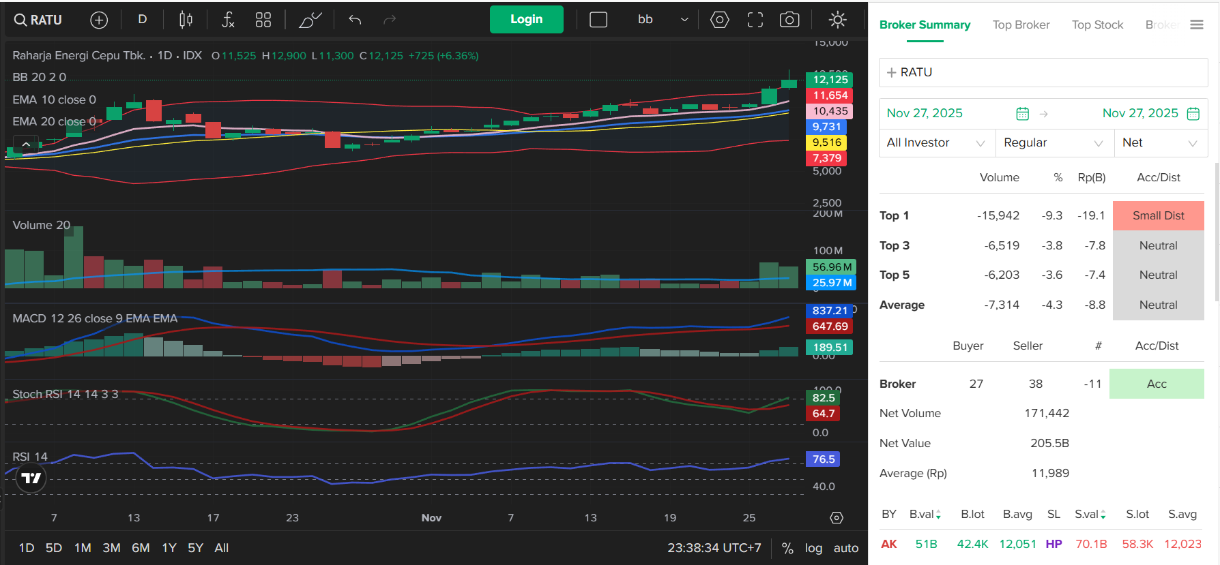The height and width of the screenshot is (565, 1220).
Task: Expand the layout chevron menu
Action: [684, 20]
